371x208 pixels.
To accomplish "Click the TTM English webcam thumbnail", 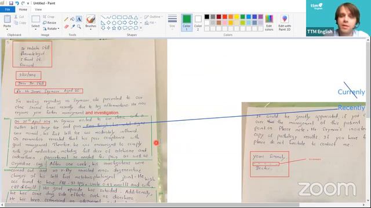I will [x=338, y=18].
